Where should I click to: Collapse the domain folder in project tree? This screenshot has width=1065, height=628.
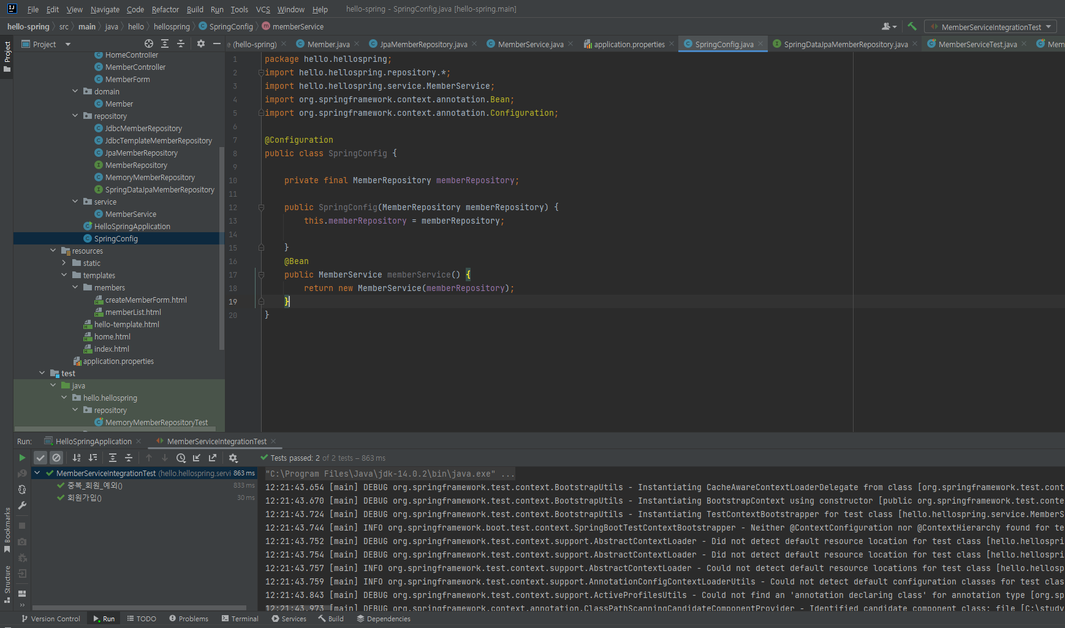click(x=75, y=91)
